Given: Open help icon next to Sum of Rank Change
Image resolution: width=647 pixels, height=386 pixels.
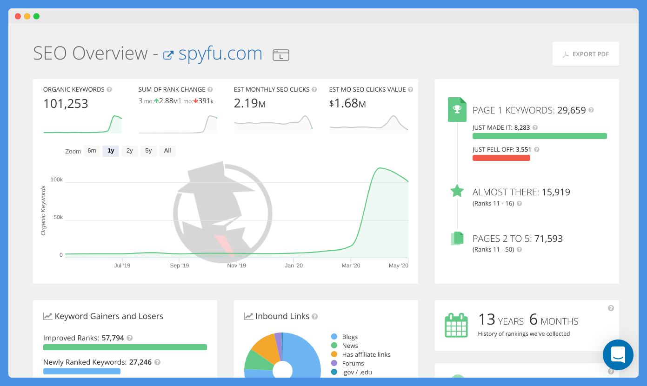Looking at the screenshot, I should (x=210, y=89).
